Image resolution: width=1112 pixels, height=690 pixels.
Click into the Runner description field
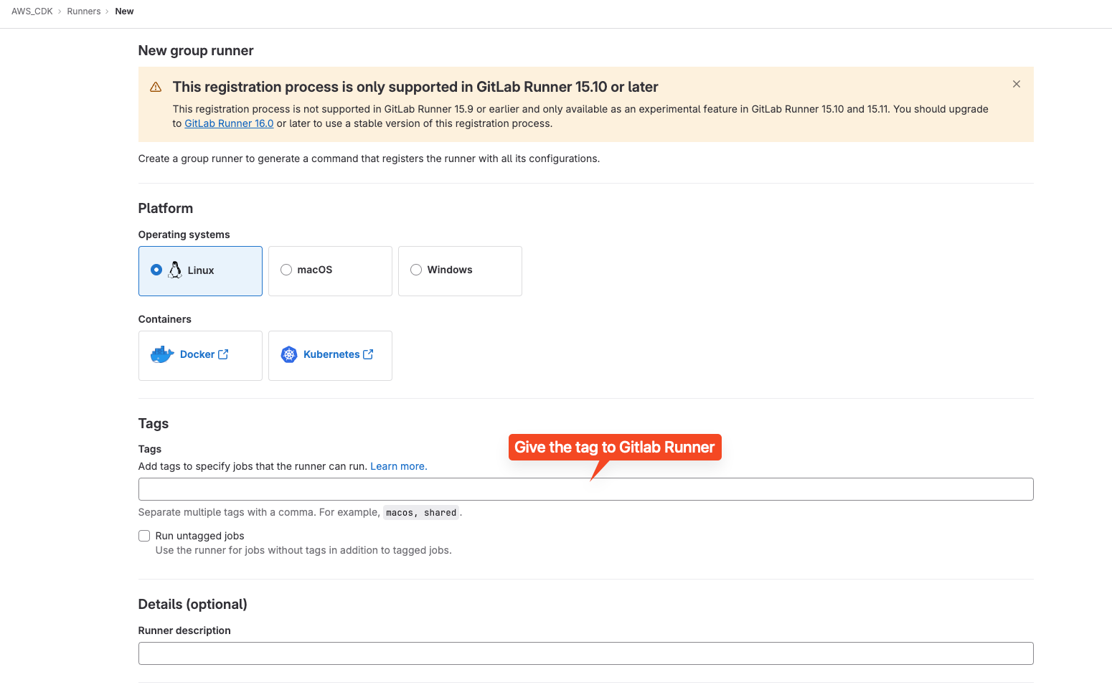(x=585, y=653)
